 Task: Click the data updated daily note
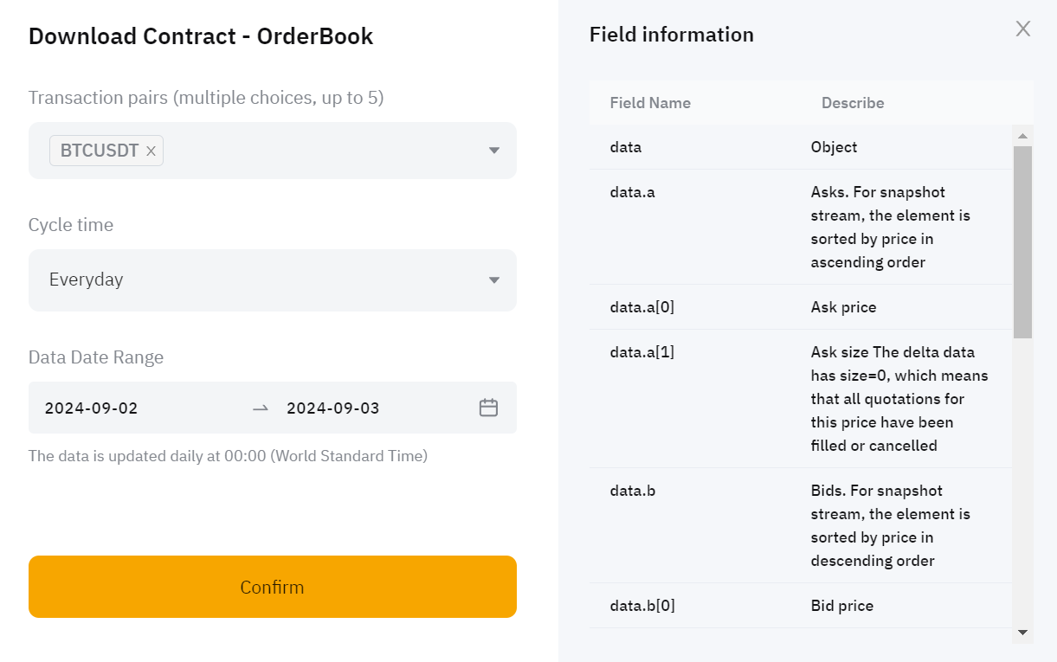228,456
